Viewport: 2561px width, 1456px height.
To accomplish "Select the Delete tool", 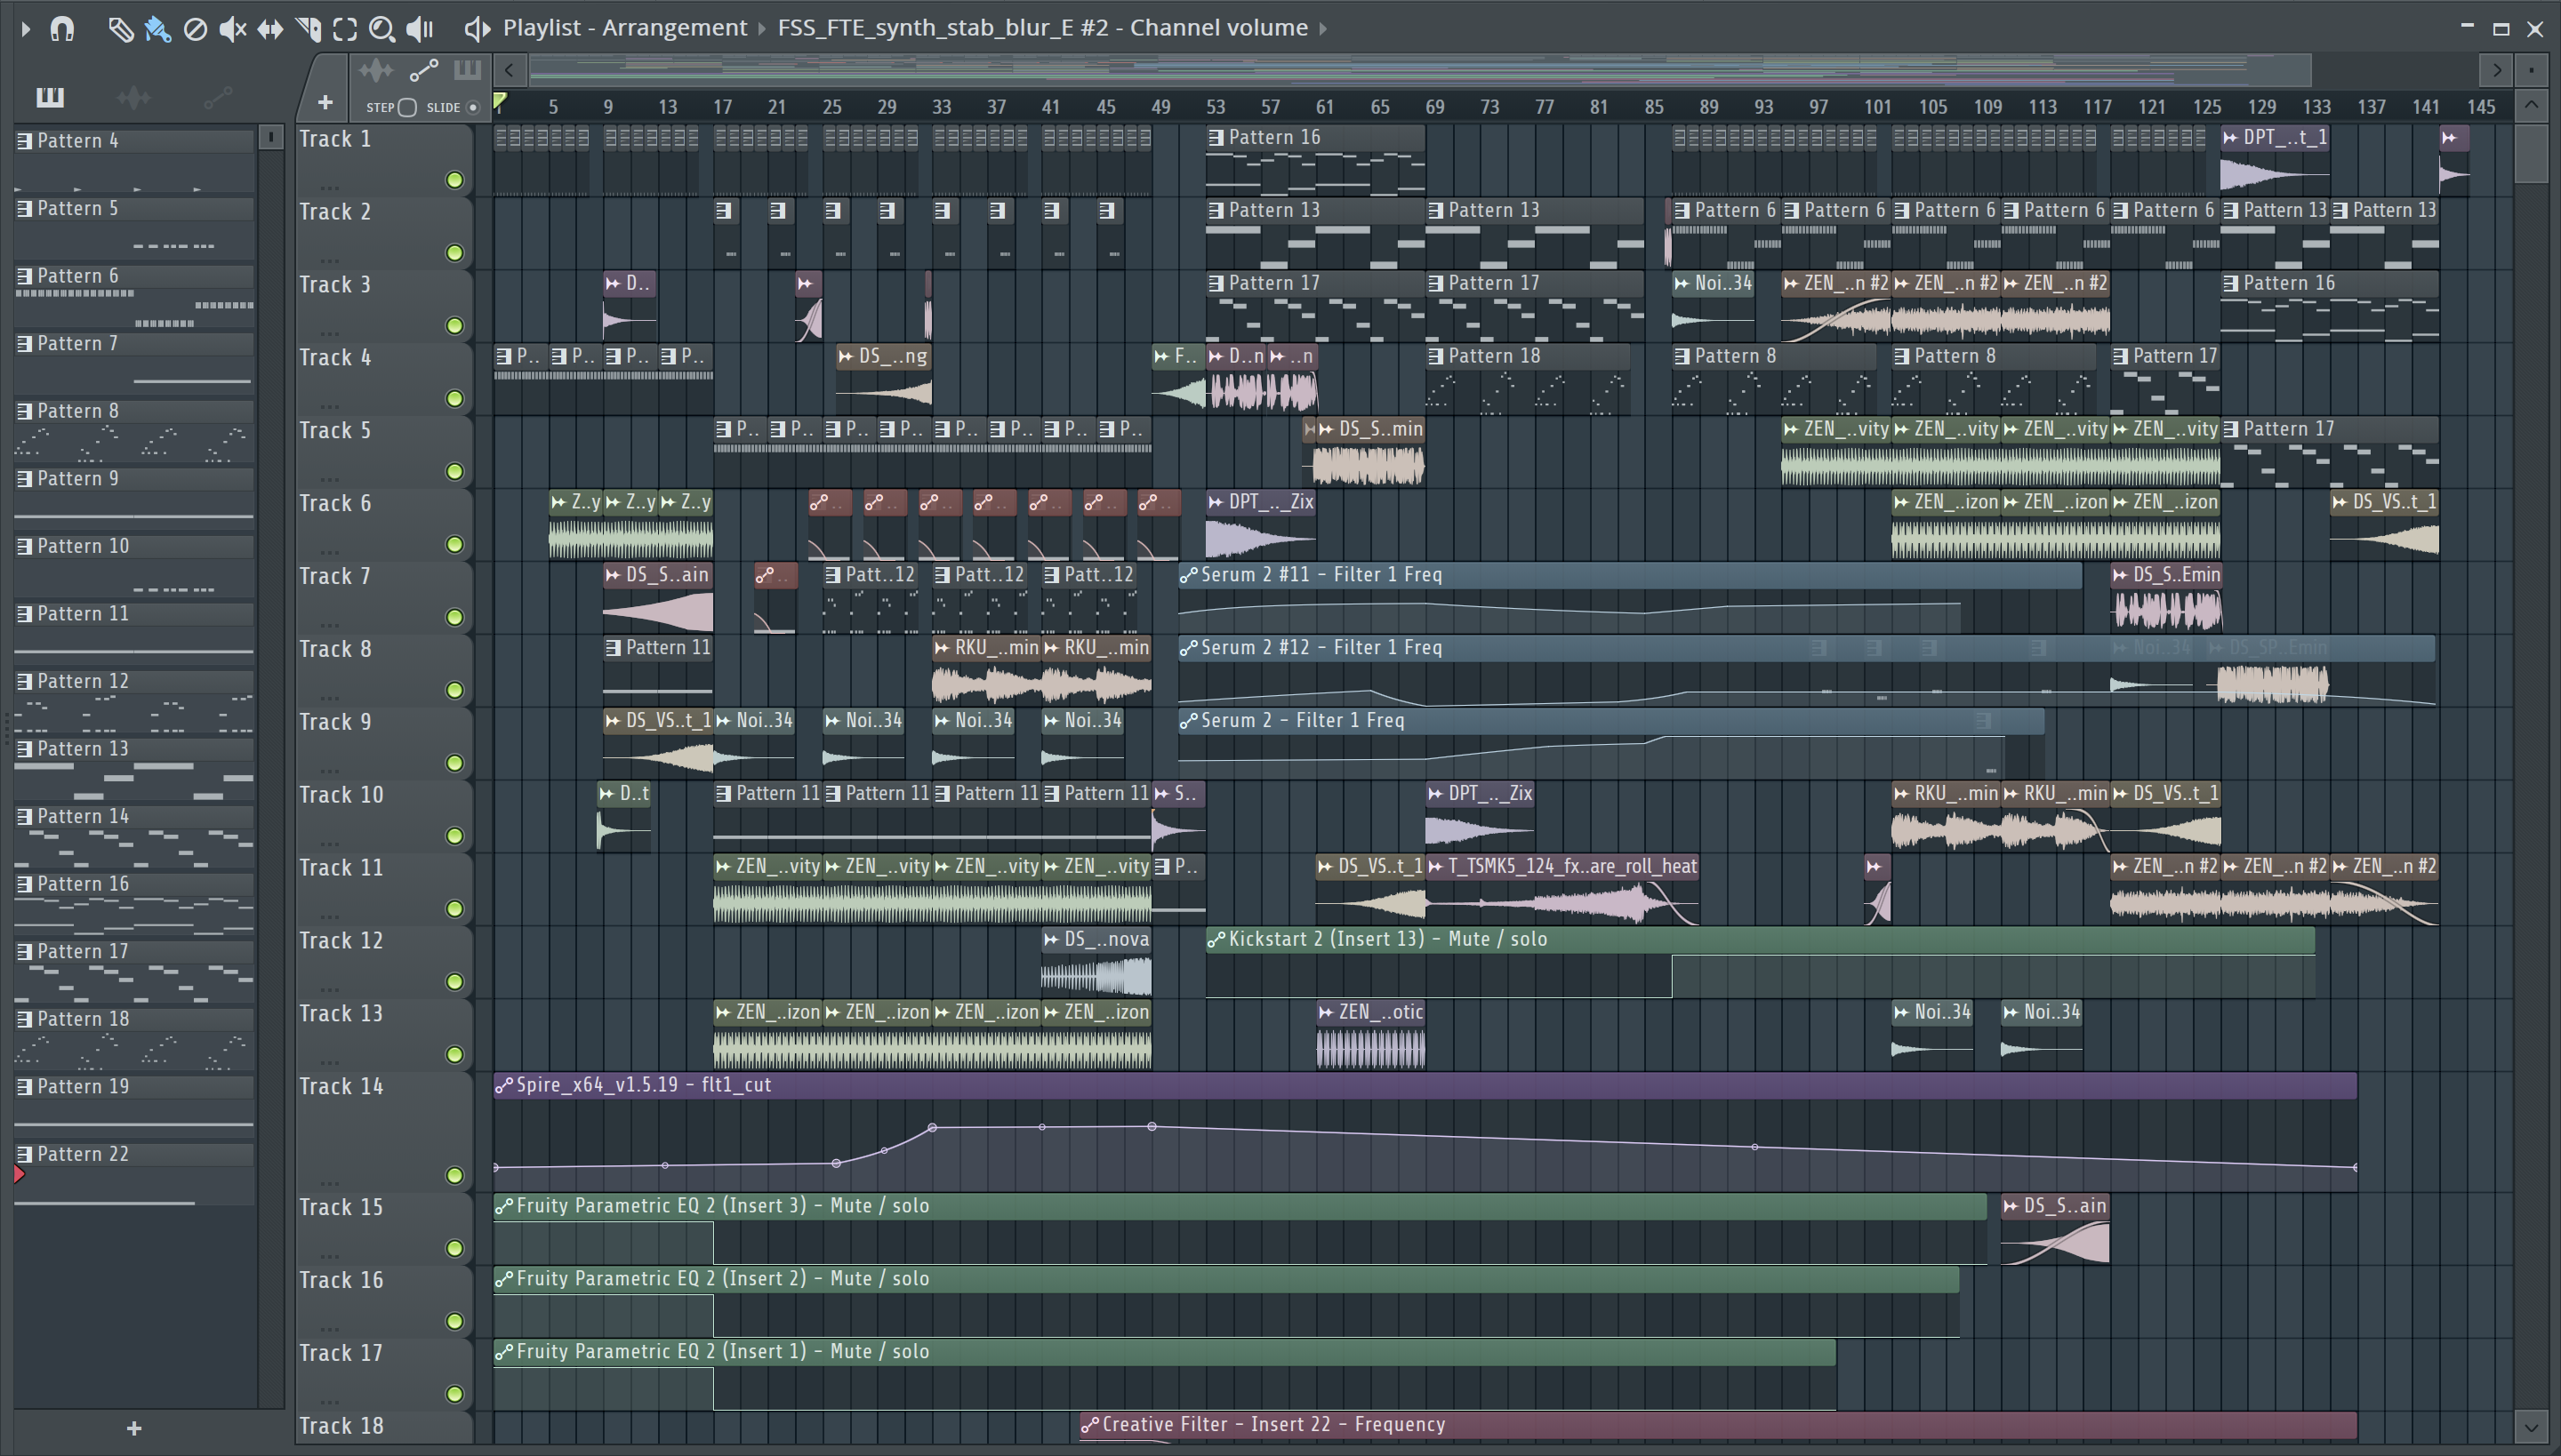I will [x=195, y=29].
